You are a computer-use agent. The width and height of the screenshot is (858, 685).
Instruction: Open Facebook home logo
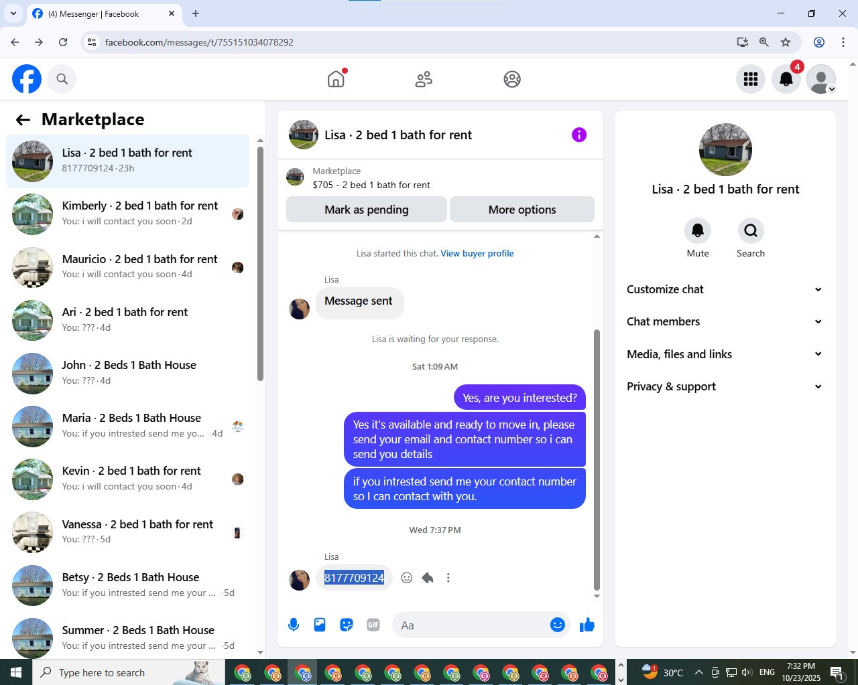point(27,79)
